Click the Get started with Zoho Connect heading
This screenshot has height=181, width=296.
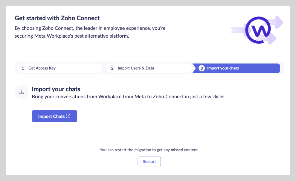tap(57, 18)
